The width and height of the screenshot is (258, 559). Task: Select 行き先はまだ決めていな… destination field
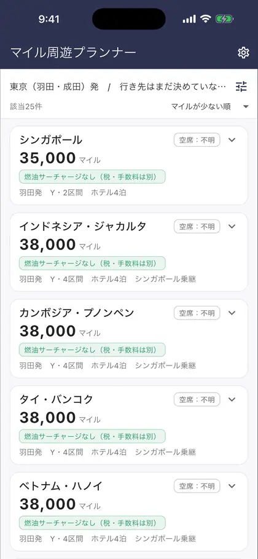point(173,87)
